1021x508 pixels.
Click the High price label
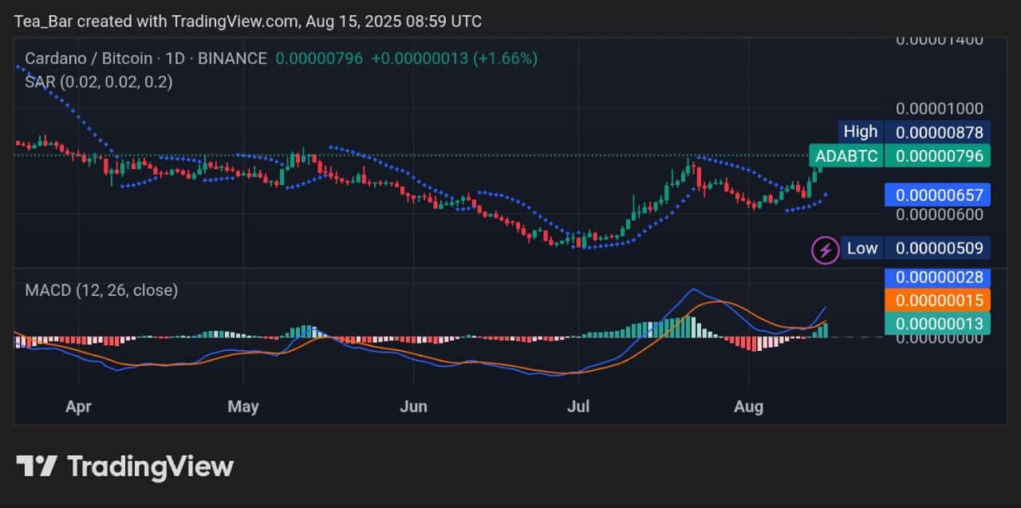point(860,132)
